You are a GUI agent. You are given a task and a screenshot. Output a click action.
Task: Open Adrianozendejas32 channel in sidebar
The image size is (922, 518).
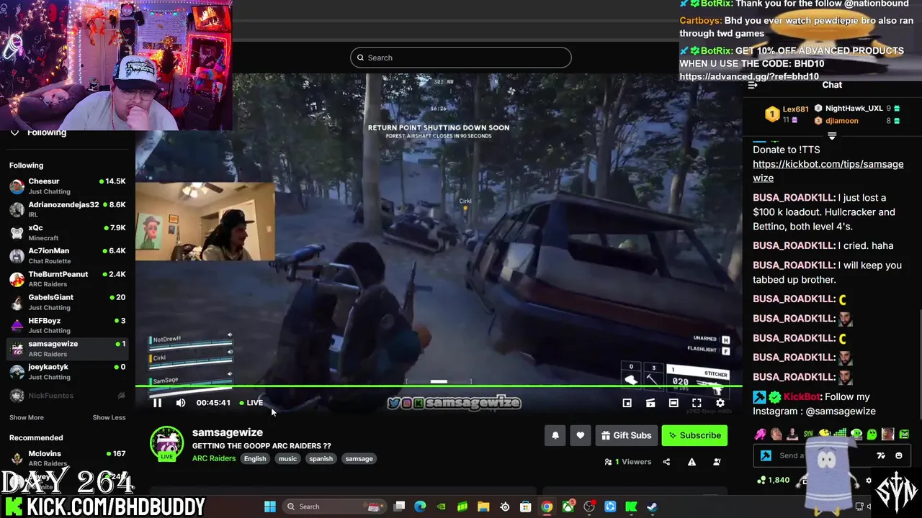click(x=68, y=209)
